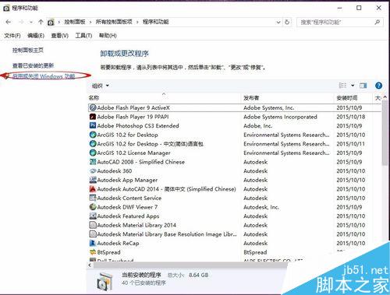The height and width of the screenshot is (295, 390).
Task: Select Autodesk App Manager icon
Action: pos(93,180)
